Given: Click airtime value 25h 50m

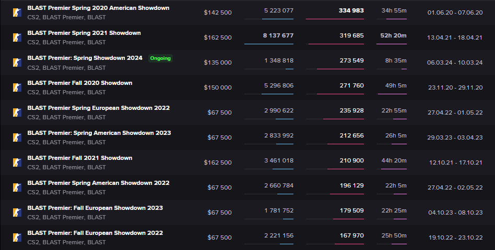Looking at the screenshot, I should click(394, 235).
